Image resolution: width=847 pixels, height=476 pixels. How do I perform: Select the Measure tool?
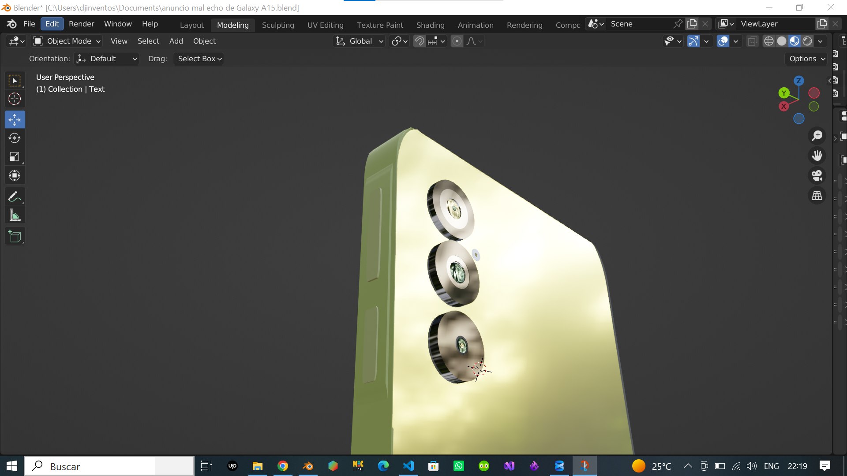(15, 216)
